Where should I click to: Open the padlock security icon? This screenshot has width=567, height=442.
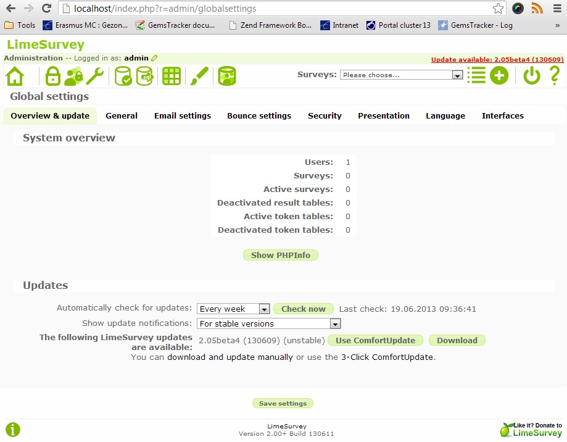tap(52, 76)
